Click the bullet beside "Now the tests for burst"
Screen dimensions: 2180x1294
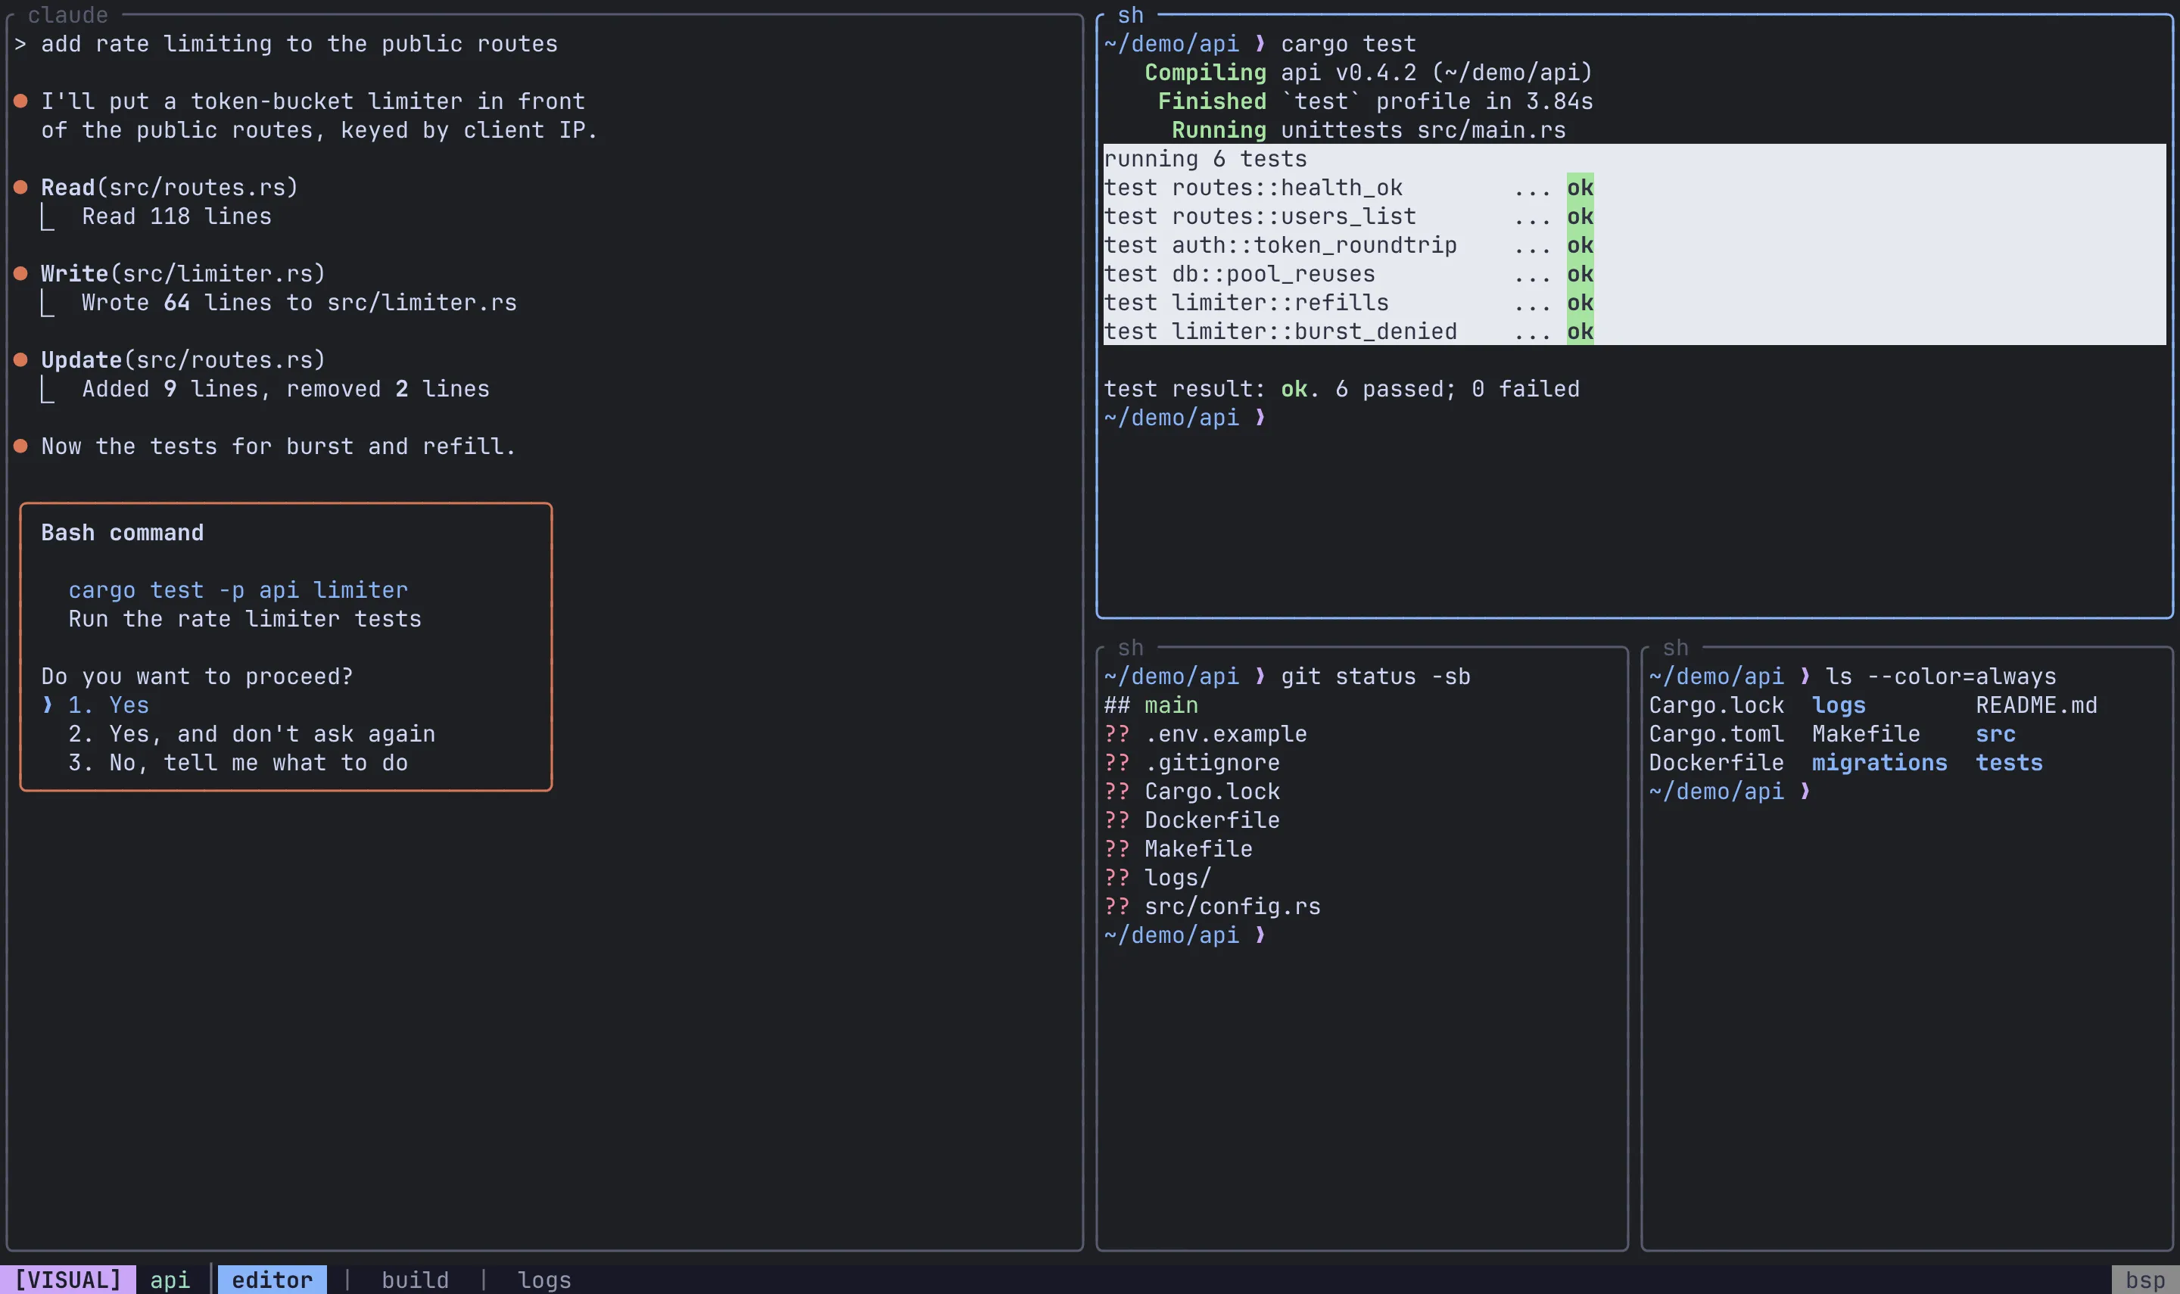click(21, 446)
